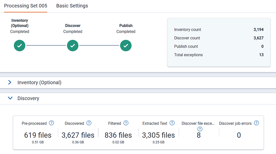Click the 3,305 files extracted text value
Viewport: 276px width, 154px height.
click(158, 135)
